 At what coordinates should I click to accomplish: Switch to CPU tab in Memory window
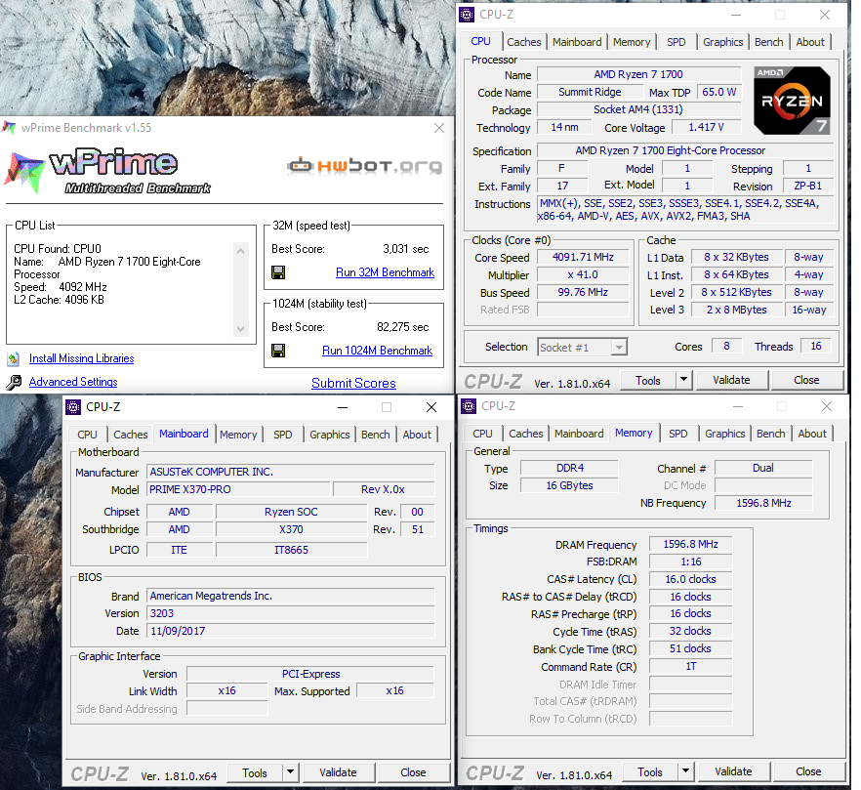(482, 433)
